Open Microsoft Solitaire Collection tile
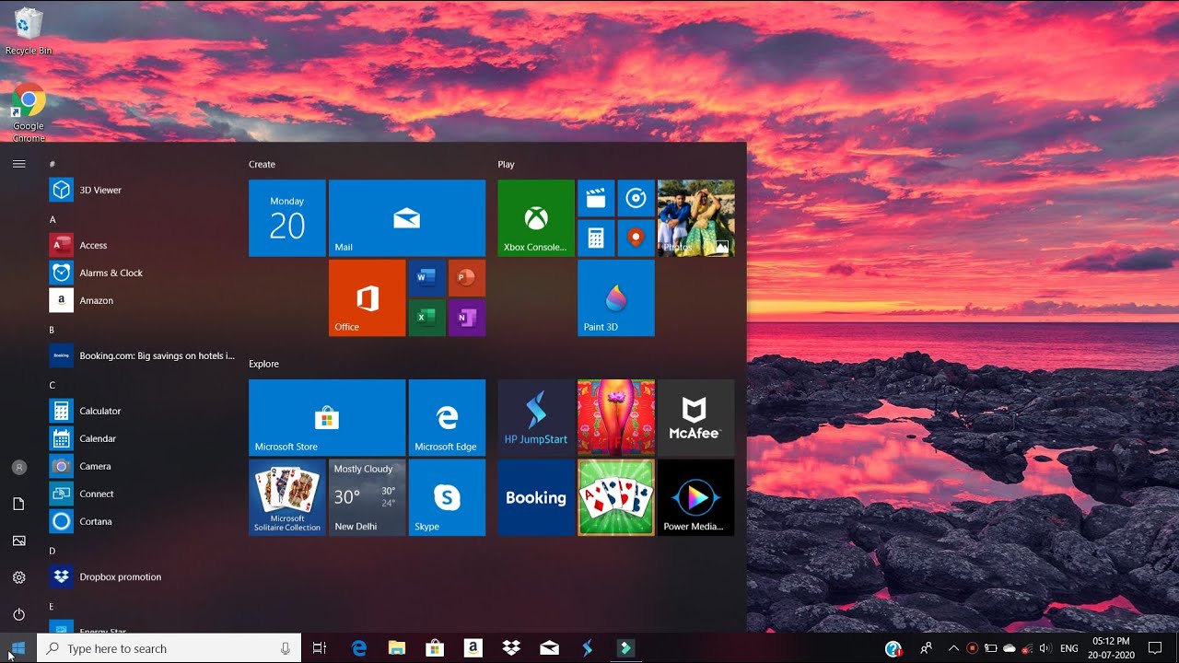 287,497
